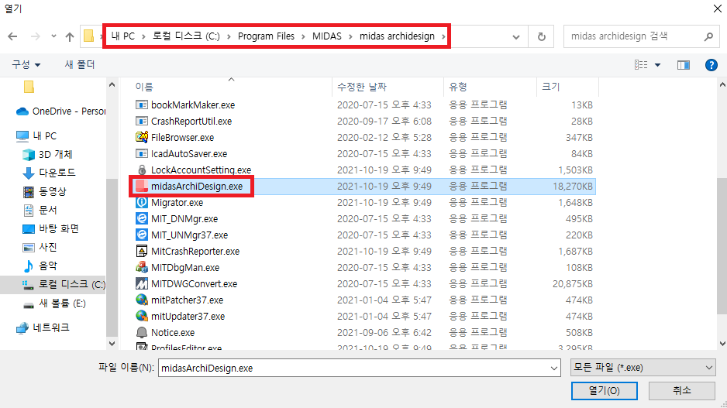Select bookMarkMaker.exe file icon
This screenshot has height=408, width=727.
[141, 105]
